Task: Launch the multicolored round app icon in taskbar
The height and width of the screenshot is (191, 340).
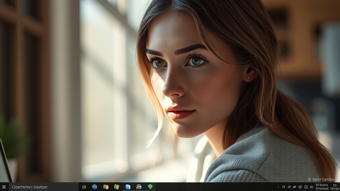Action: pyautogui.click(x=84, y=187)
